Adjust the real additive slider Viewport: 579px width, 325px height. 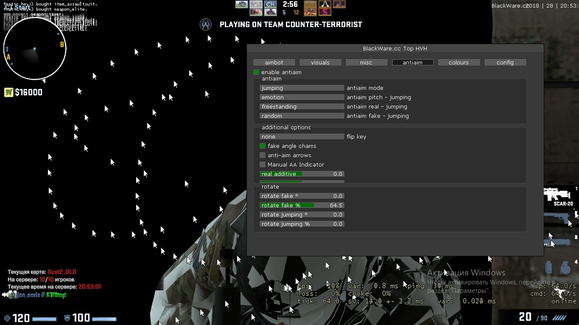[302, 174]
